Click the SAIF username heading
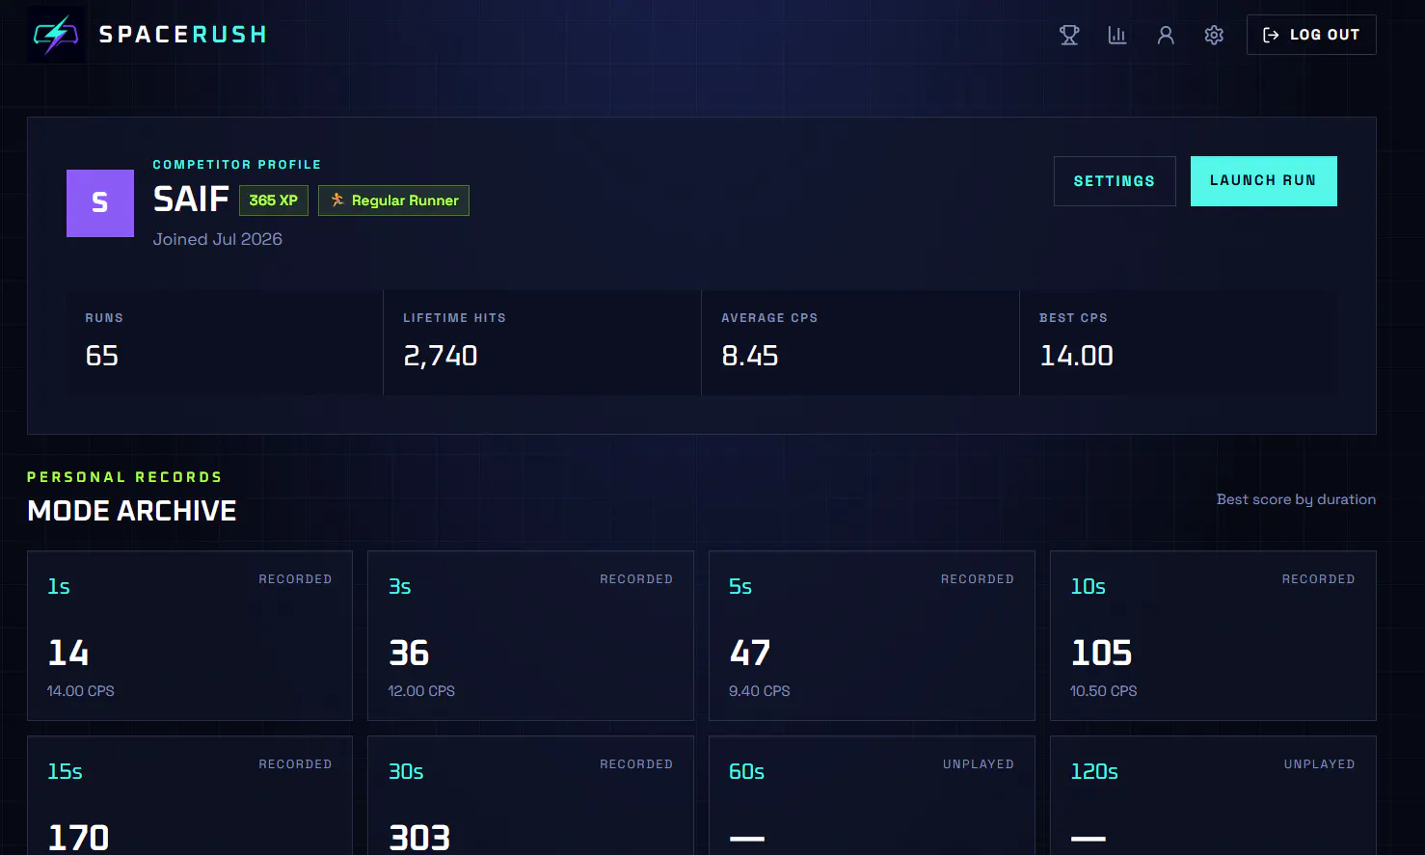The height and width of the screenshot is (855, 1425). point(191,200)
